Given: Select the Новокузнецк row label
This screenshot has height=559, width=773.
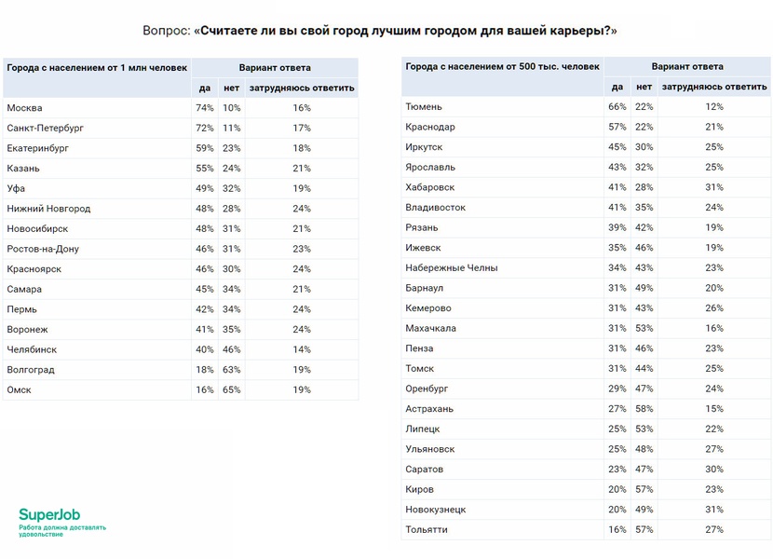Looking at the screenshot, I should point(436,510).
